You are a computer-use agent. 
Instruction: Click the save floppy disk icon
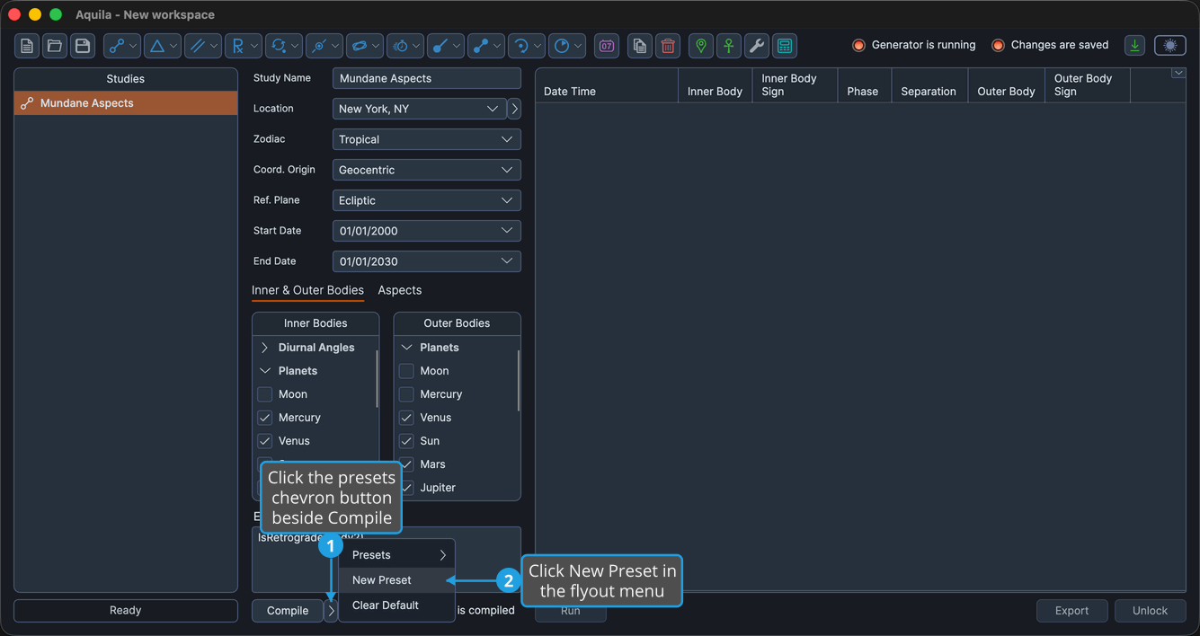[x=83, y=46]
